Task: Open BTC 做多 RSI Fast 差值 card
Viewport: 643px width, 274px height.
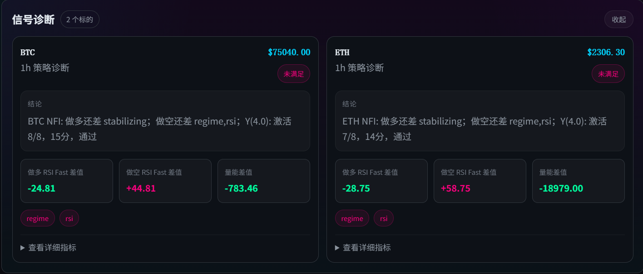Action: point(67,181)
